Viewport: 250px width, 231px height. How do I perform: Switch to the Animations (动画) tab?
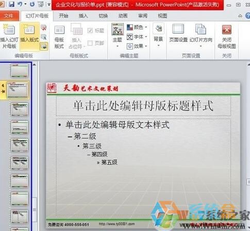click(123, 16)
